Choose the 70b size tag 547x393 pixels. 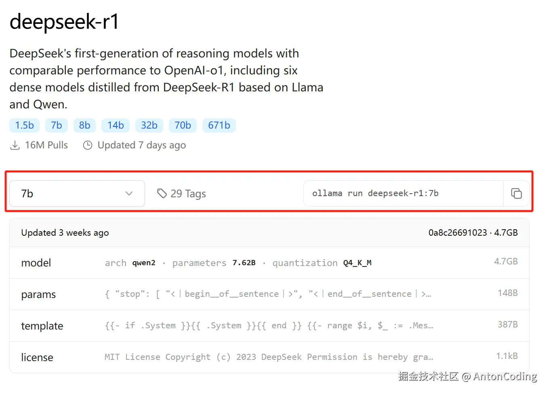183,125
